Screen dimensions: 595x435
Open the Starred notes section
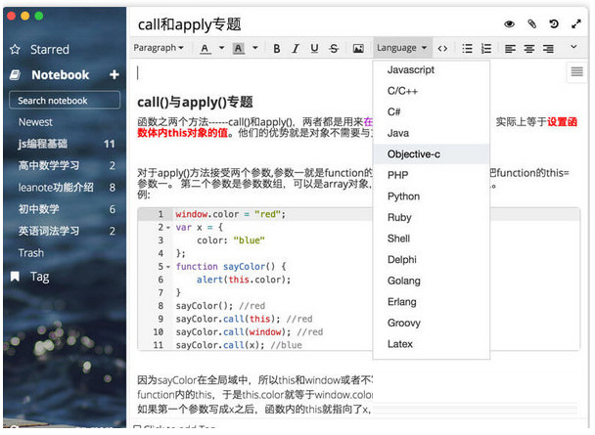[x=49, y=49]
